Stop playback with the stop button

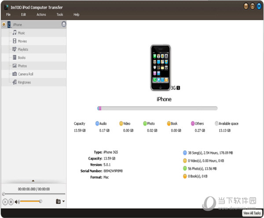coord(11,201)
